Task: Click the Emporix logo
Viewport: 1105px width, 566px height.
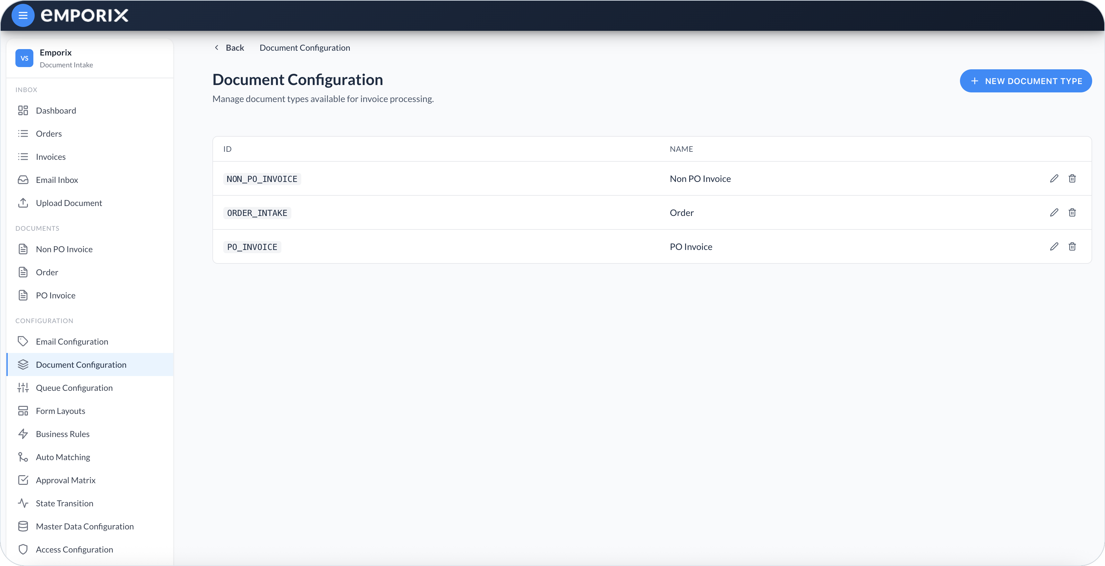Action: pyautogui.click(x=84, y=15)
